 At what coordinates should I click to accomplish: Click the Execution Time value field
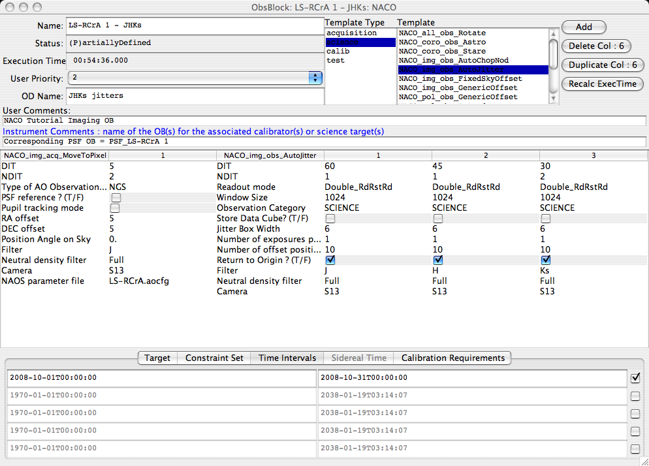[x=195, y=61]
